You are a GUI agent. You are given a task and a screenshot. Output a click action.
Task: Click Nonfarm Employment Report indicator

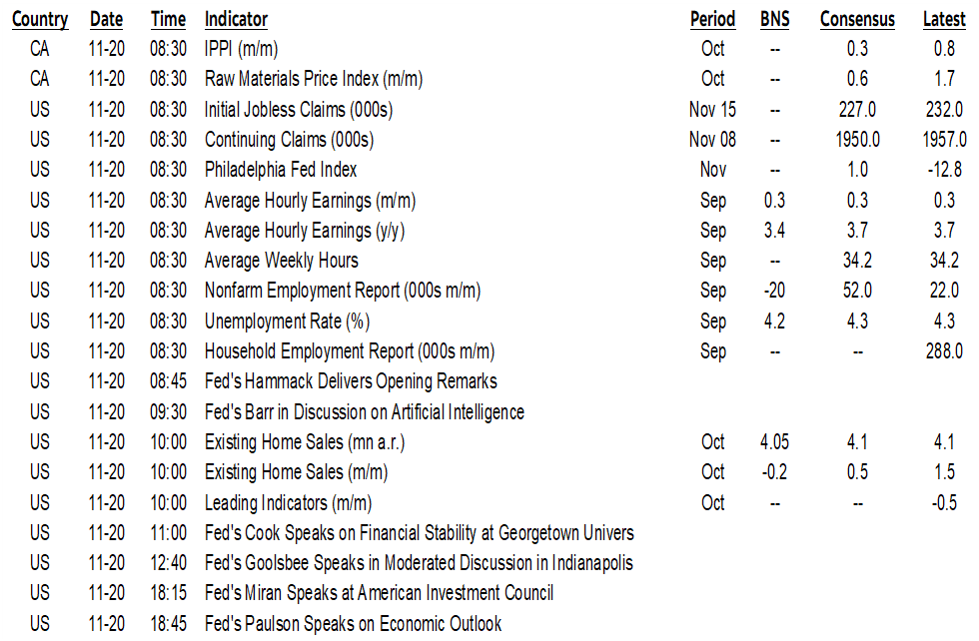click(343, 291)
